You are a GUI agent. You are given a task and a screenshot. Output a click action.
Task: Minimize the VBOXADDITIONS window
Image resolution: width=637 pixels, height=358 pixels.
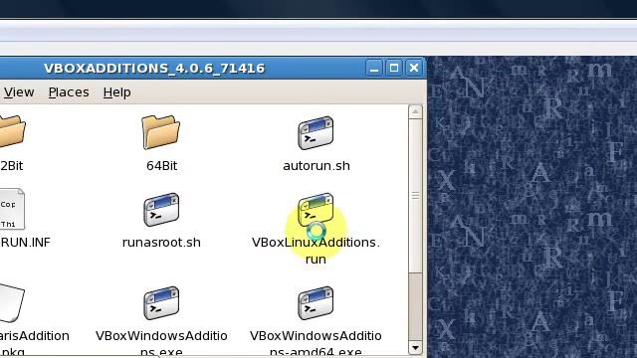pos(374,68)
